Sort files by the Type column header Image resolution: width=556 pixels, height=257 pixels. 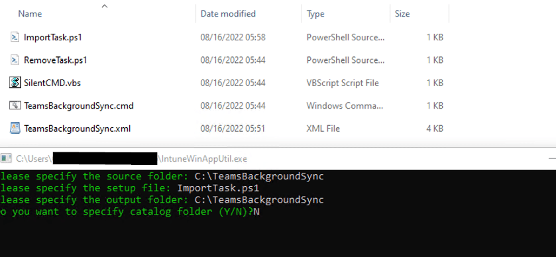point(315,14)
